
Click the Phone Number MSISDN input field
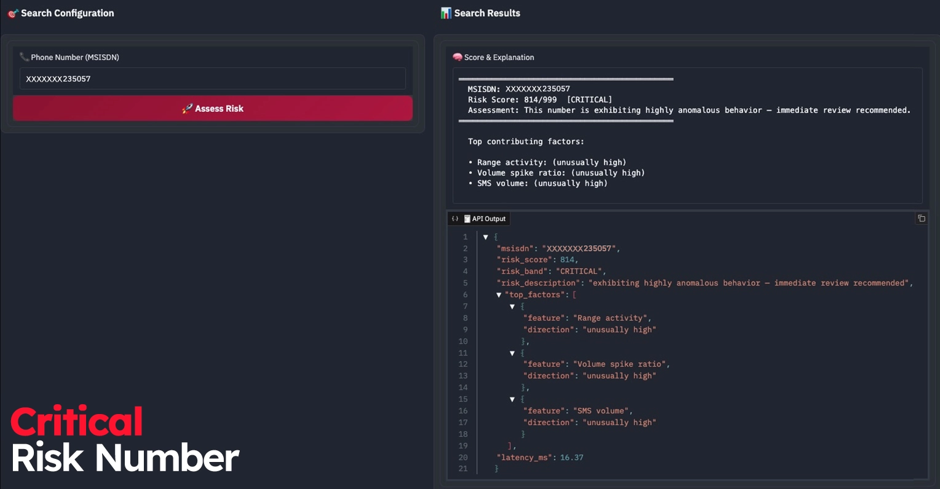(213, 79)
